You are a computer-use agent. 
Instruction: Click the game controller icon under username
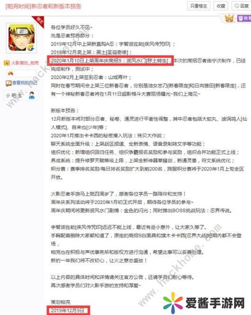[10, 73]
